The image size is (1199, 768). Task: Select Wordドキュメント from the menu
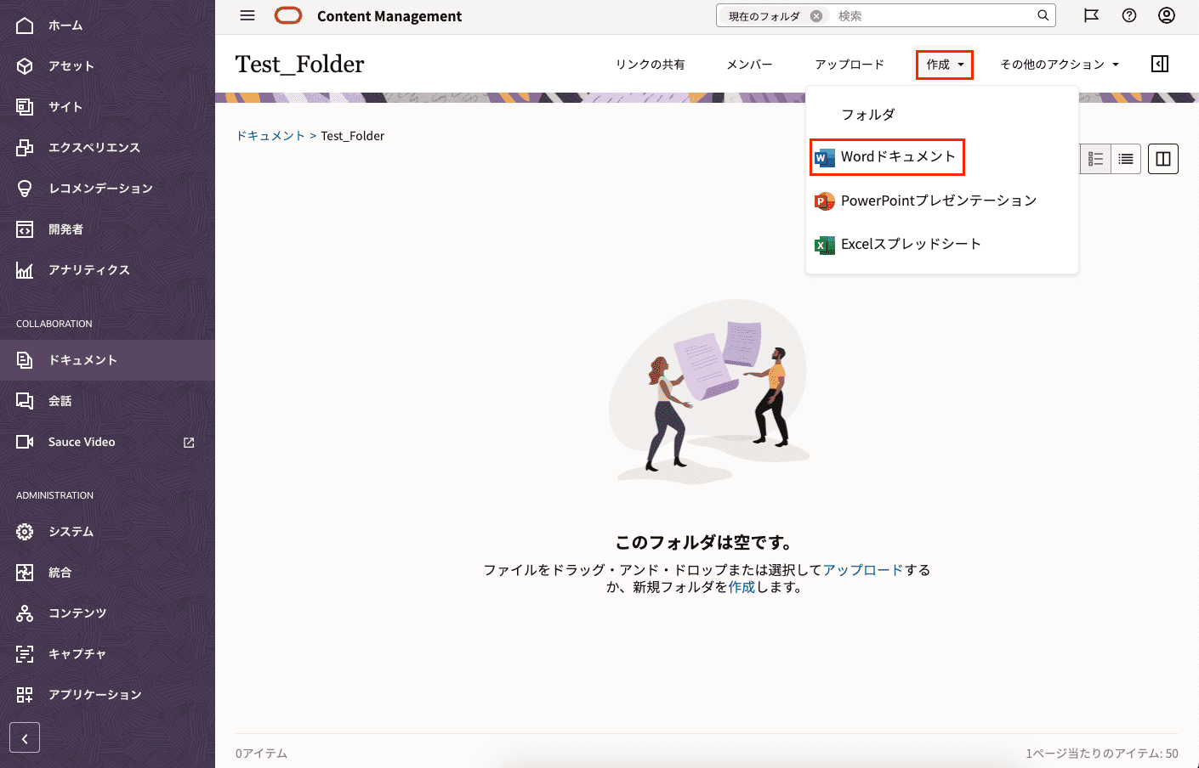coord(897,157)
